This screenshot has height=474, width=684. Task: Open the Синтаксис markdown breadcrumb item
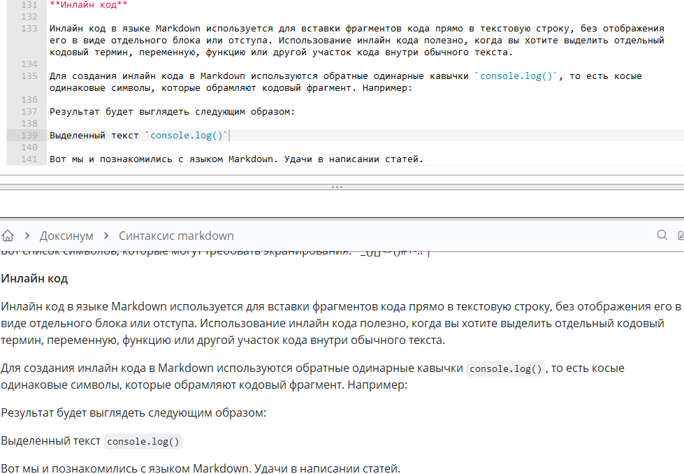coord(176,236)
